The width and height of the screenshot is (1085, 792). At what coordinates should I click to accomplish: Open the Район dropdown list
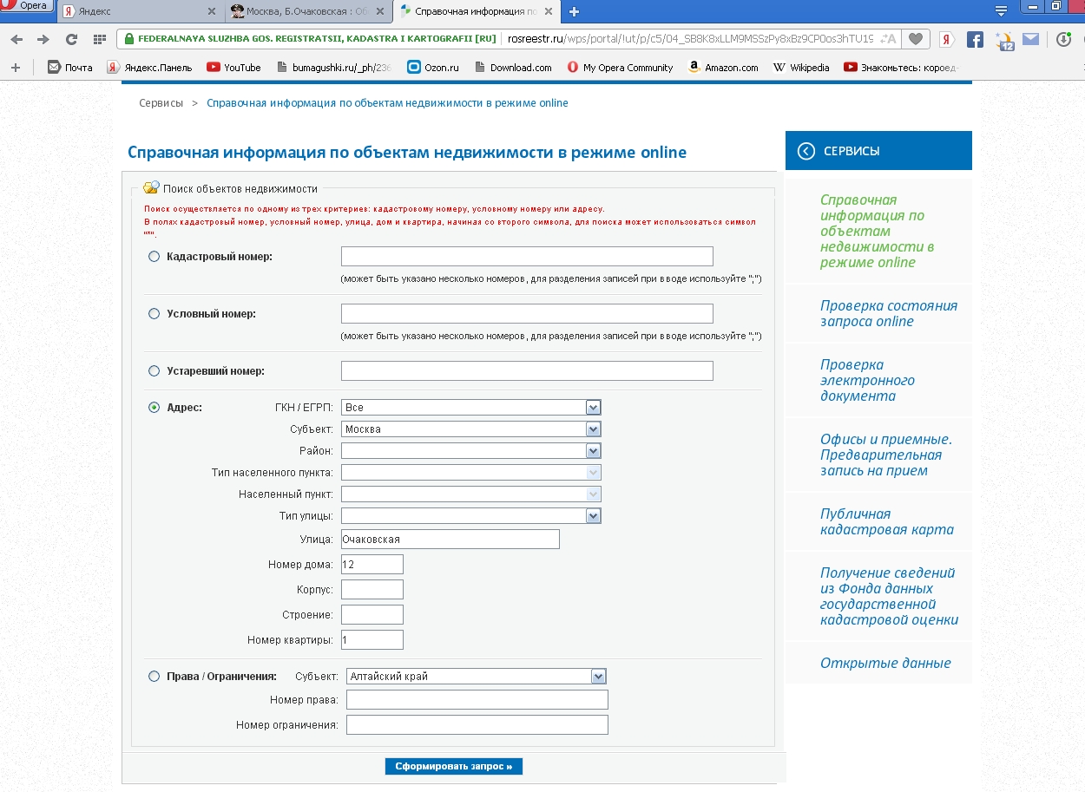click(x=594, y=451)
